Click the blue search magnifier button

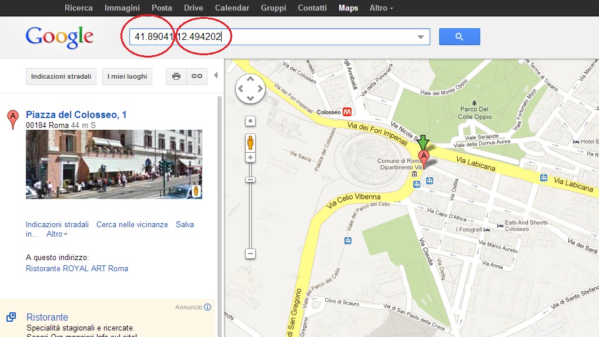[x=459, y=36]
